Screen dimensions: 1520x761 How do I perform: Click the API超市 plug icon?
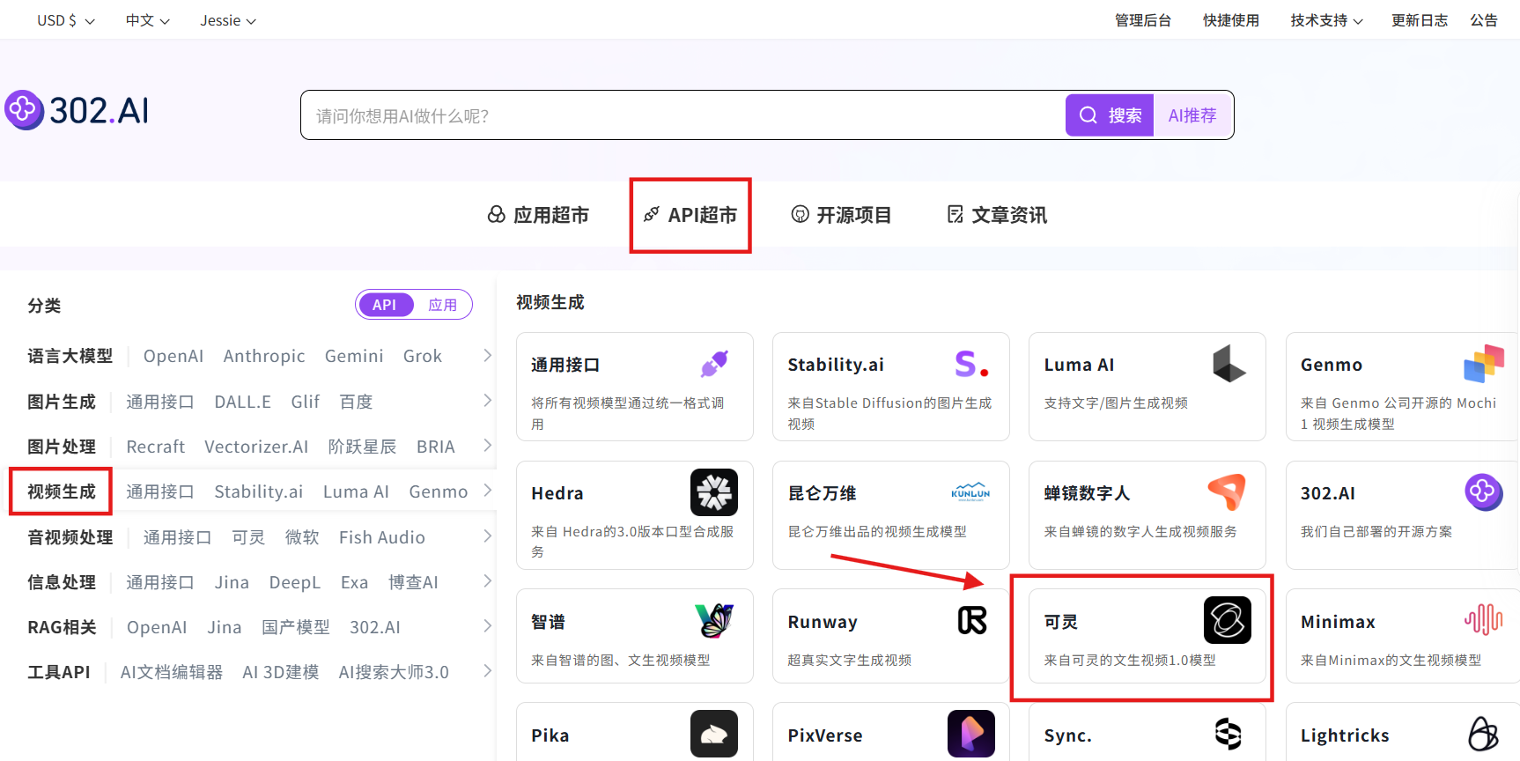click(651, 215)
